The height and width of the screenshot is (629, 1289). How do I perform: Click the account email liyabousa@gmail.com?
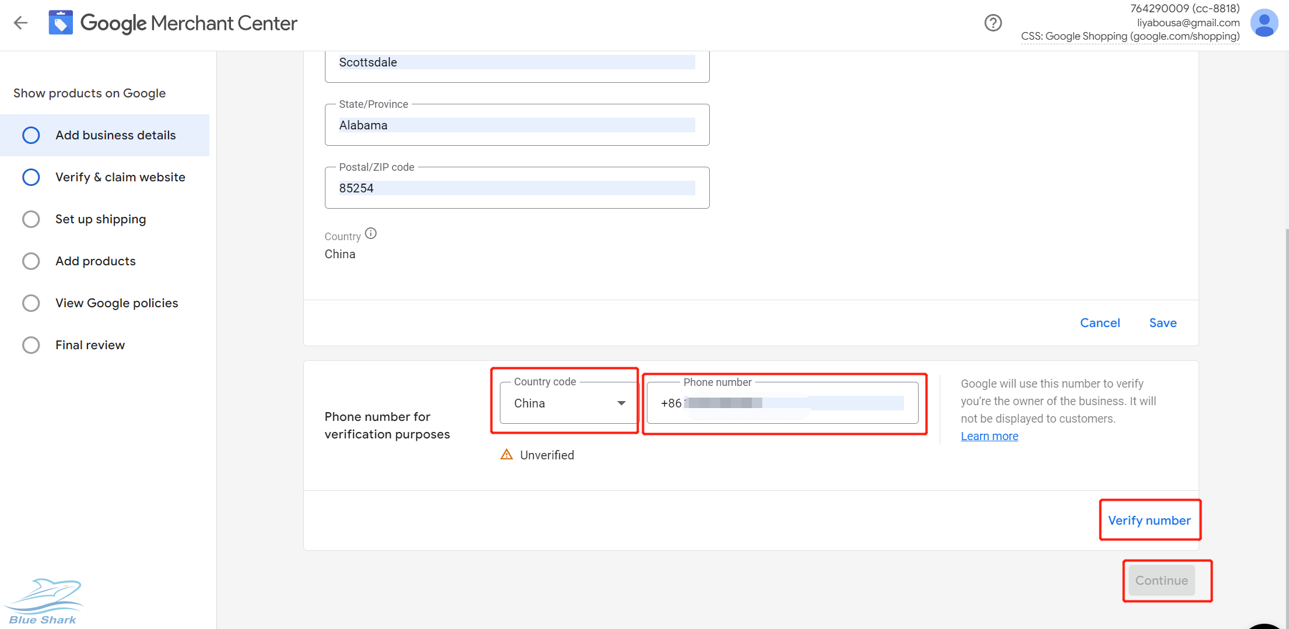[x=1188, y=23]
